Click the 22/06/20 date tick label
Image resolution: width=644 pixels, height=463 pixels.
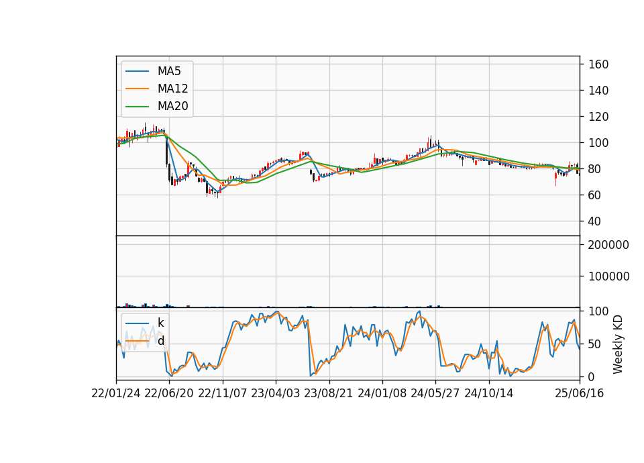pos(169,394)
